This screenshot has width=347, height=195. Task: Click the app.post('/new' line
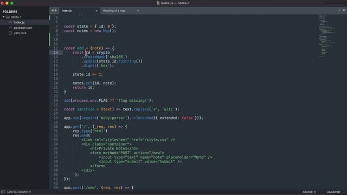(x=99, y=188)
